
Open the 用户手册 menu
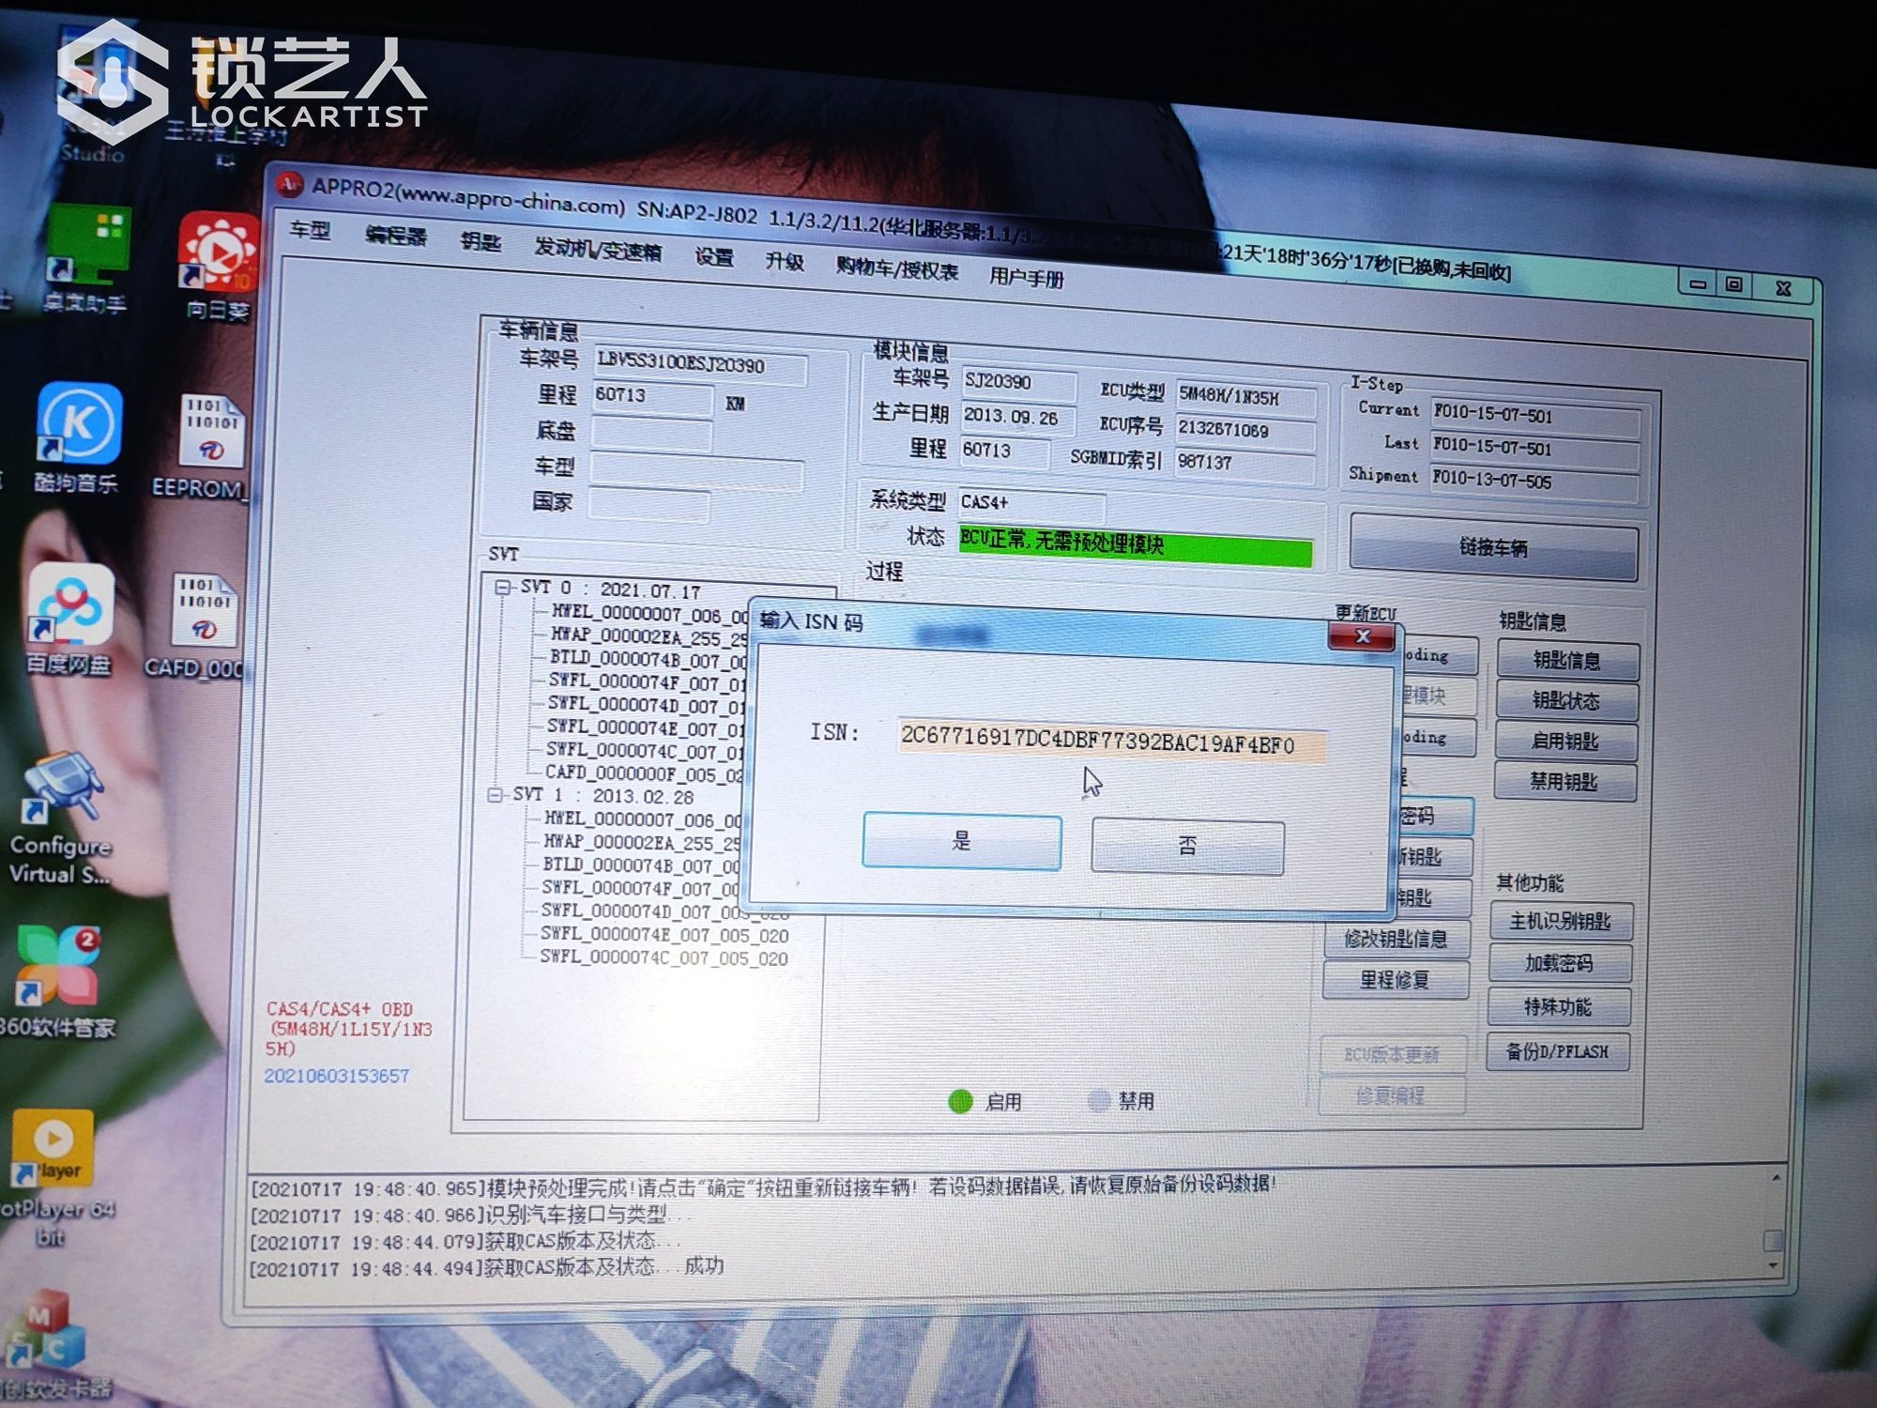[x=1027, y=277]
